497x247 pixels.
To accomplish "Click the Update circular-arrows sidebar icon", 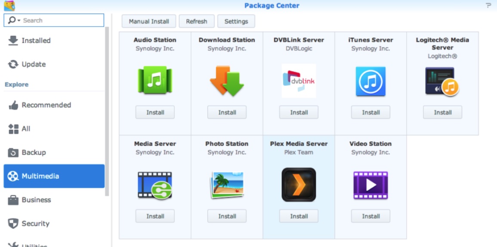I will coord(13,64).
